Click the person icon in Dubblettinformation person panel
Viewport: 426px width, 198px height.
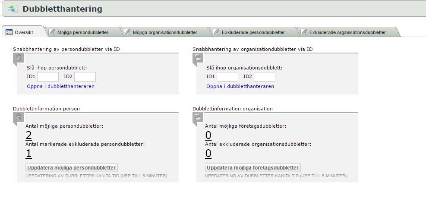click(x=19, y=117)
